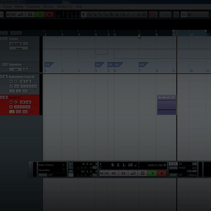Click top toolbar Record button

coord(49,15)
